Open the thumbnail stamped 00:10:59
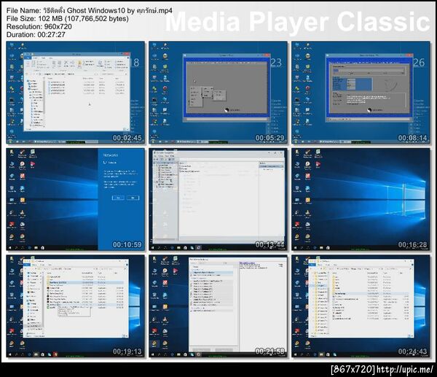This screenshot has height=377, width=437. click(x=76, y=199)
